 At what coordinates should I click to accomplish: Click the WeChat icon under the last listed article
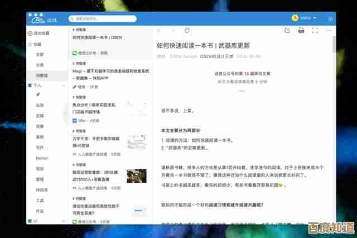[x=74, y=222]
